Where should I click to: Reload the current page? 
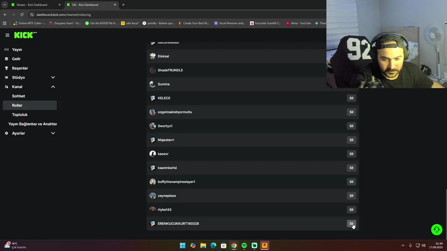coord(22,15)
